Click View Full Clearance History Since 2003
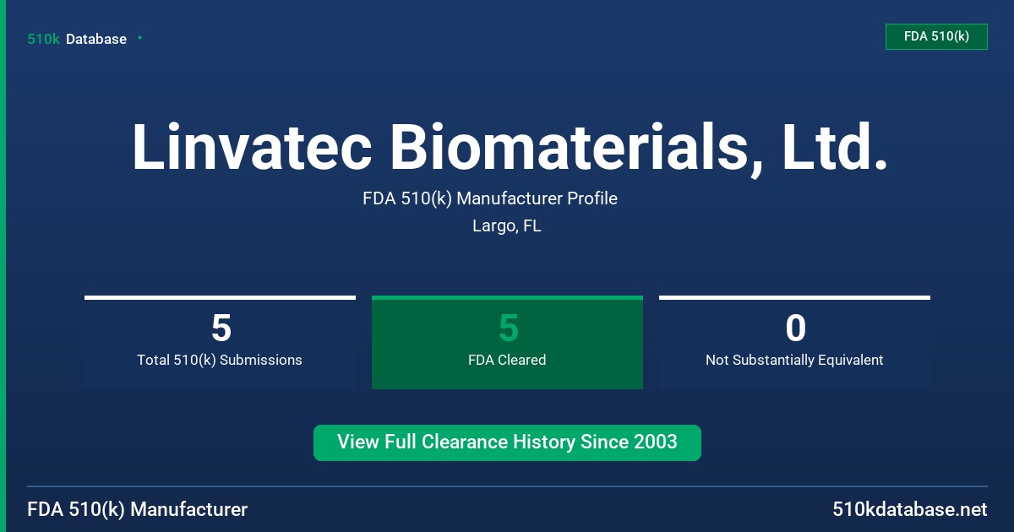The image size is (1014, 532). [x=507, y=442]
